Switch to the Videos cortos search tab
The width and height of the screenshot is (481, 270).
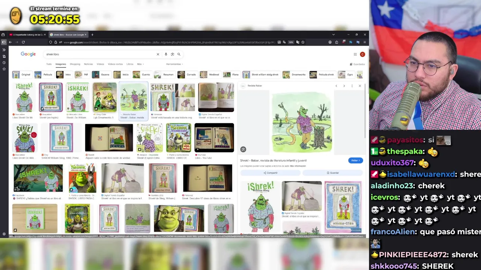(115, 64)
